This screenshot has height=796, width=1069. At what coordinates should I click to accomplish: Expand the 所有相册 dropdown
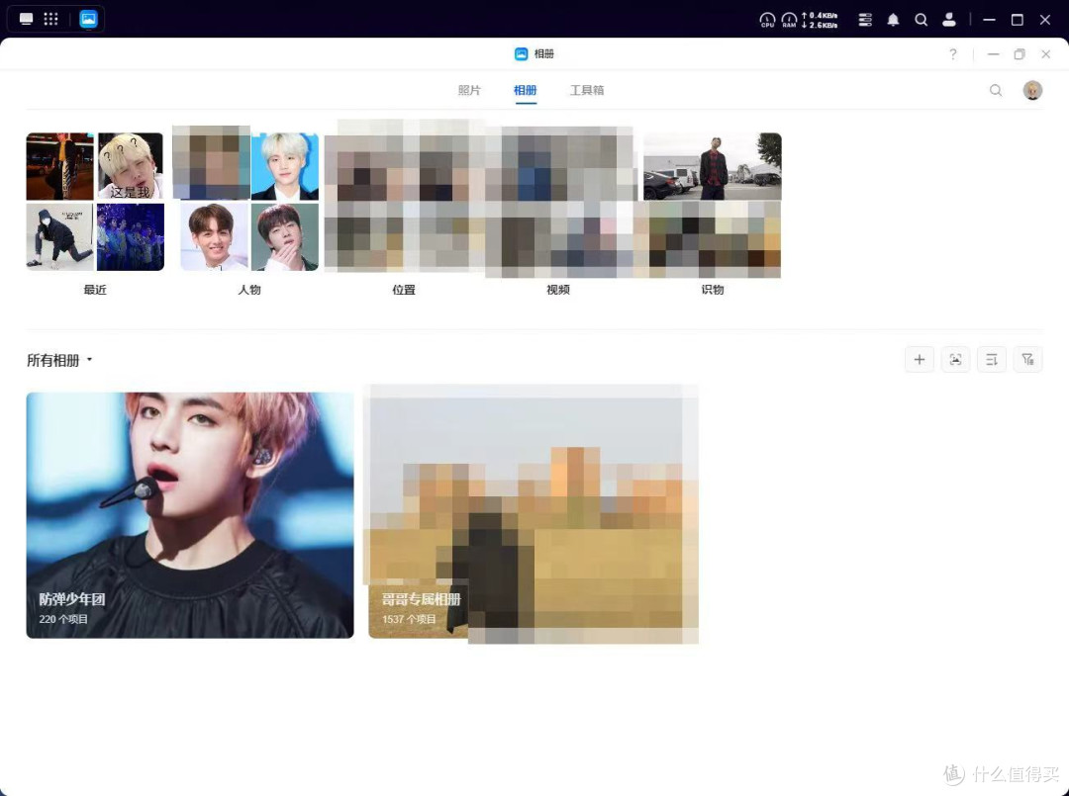(x=59, y=360)
